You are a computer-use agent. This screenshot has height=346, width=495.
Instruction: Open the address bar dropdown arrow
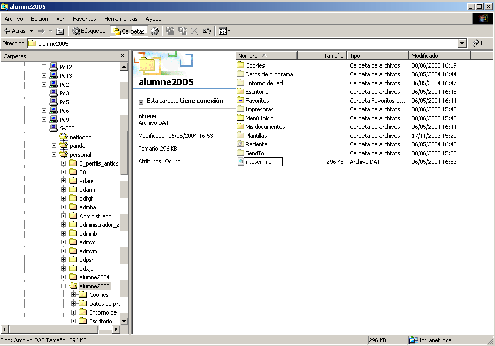tap(463, 43)
